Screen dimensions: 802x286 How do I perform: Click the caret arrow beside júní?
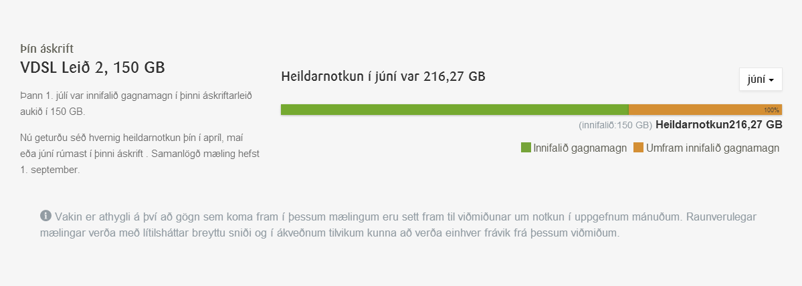[772, 80]
